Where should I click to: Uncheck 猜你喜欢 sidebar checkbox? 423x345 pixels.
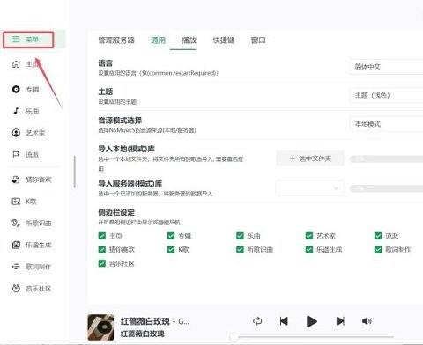point(102,249)
